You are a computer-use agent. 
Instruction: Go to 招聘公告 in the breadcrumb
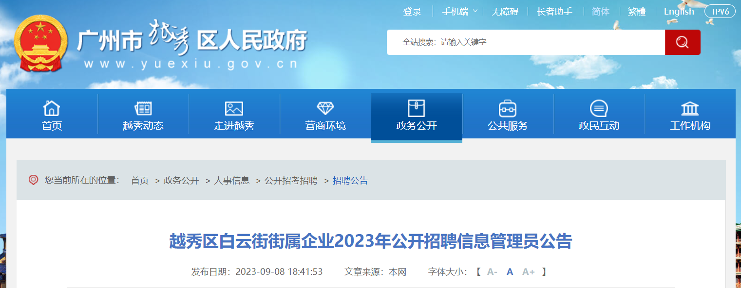[x=350, y=181]
